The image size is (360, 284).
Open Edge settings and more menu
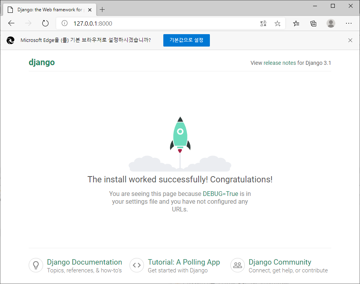(x=348, y=23)
